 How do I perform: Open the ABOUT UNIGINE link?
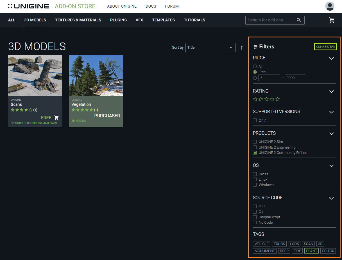[x=122, y=6]
